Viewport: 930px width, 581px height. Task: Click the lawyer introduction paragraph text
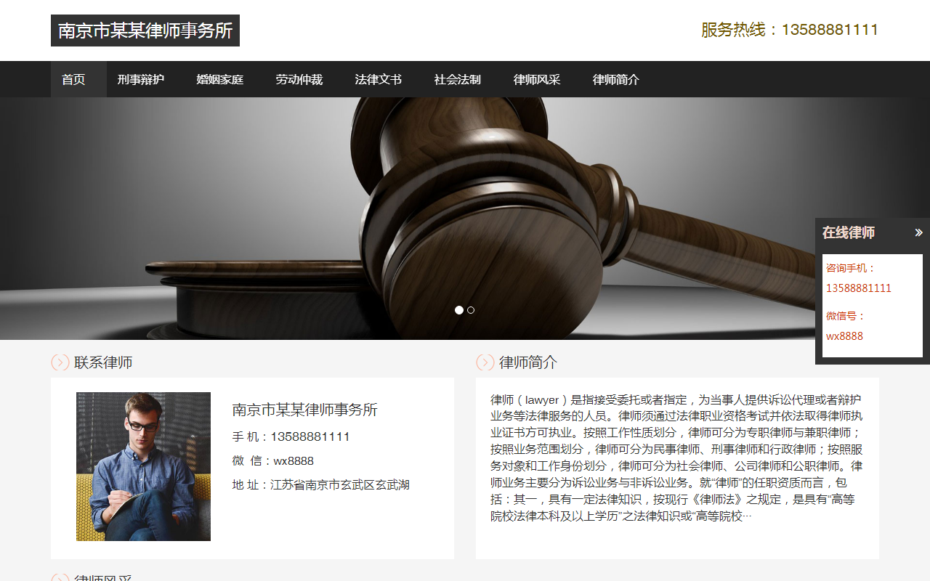[677, 458]
